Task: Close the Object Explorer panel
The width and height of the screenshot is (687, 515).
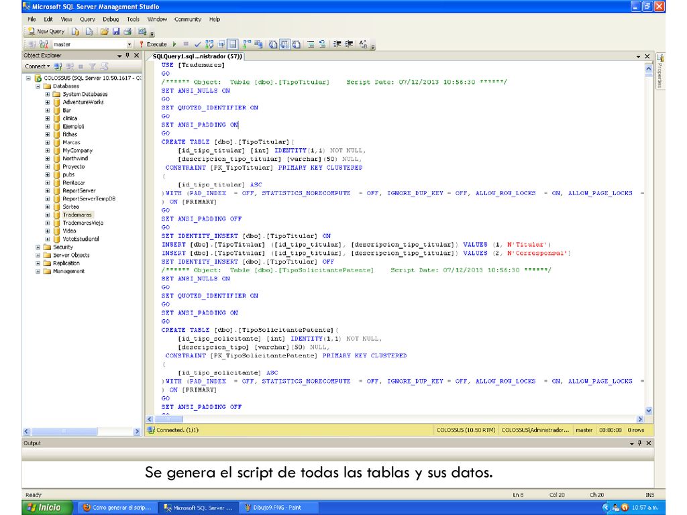Action: tap(137, 56)
